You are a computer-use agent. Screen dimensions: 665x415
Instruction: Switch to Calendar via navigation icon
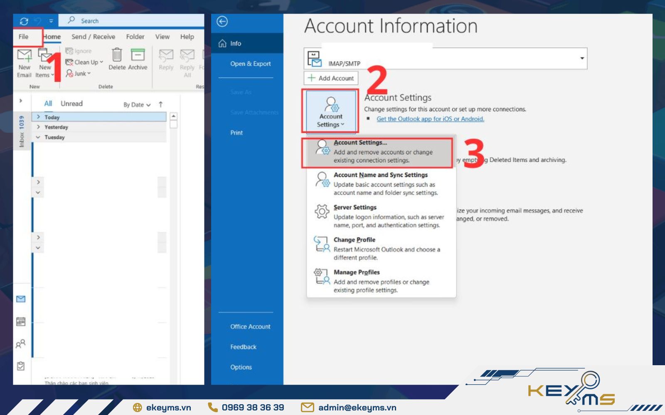[20, 321]
